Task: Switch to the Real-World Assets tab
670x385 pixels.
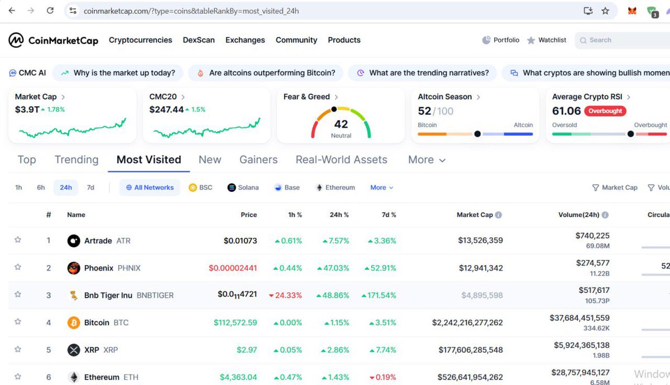Action: [x=342, y=160]
